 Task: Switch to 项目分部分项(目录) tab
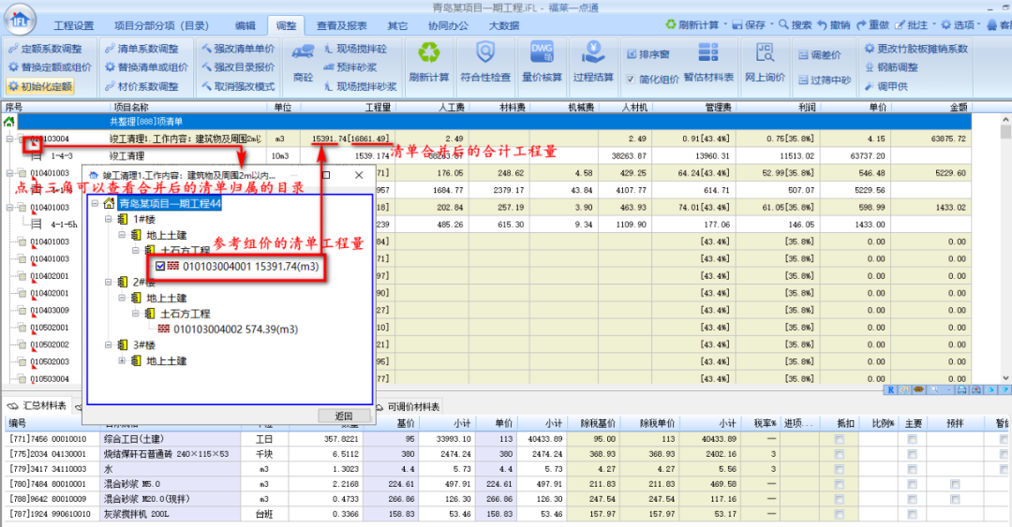(161, 26)
